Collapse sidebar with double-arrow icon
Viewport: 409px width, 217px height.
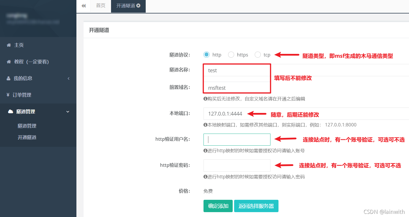coord(84,6)
